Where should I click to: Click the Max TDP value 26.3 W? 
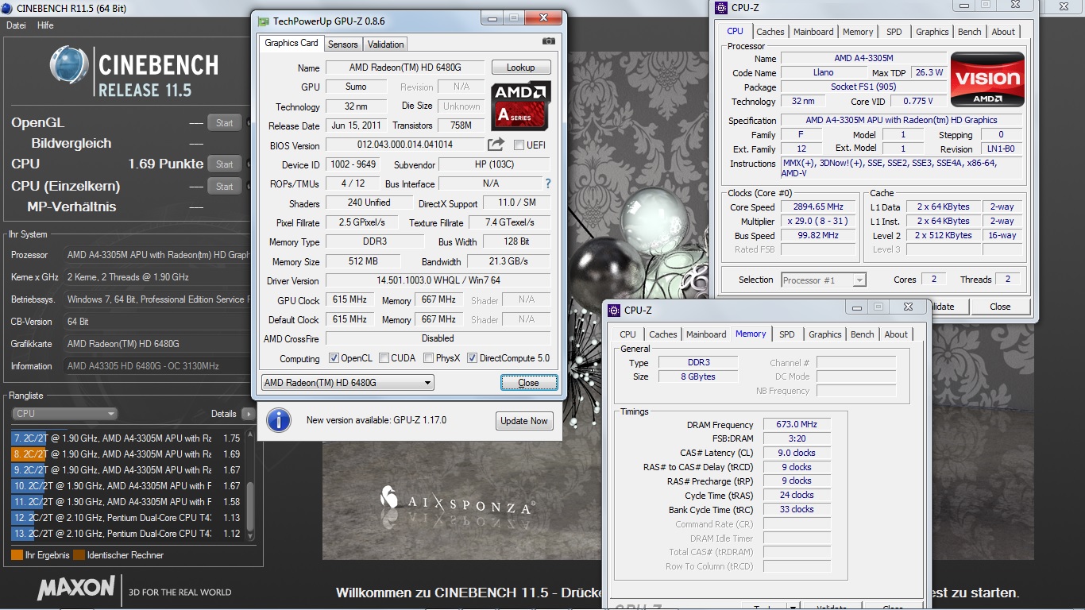tap(929, 72)
